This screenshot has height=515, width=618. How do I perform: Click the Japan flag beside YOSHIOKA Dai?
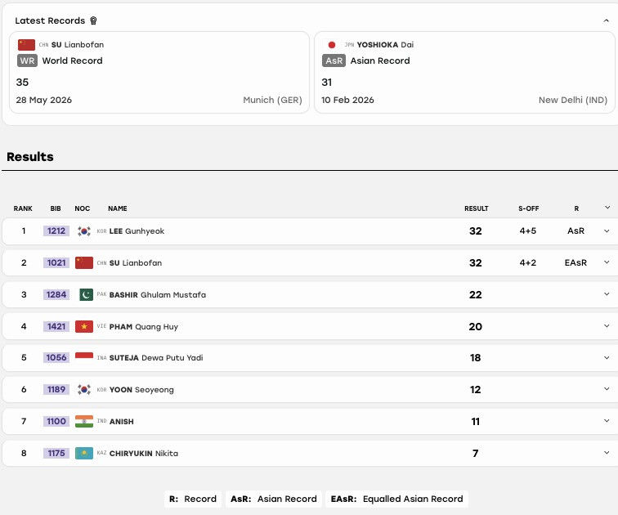pos(332,45)
